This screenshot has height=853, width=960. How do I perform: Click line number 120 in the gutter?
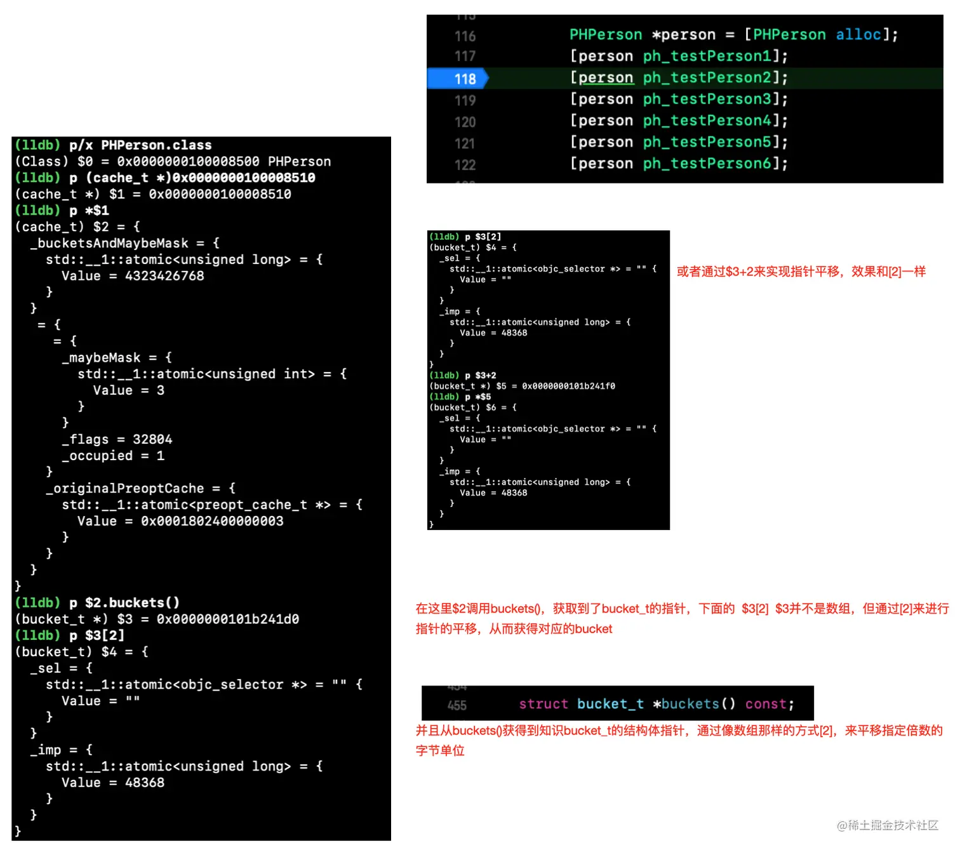465,122
